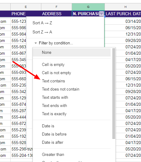Click phone cell starting 555-984

(x=19, y=34)
